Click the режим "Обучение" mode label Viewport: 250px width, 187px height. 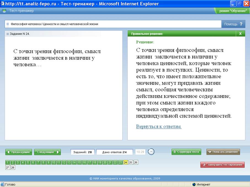233,11
